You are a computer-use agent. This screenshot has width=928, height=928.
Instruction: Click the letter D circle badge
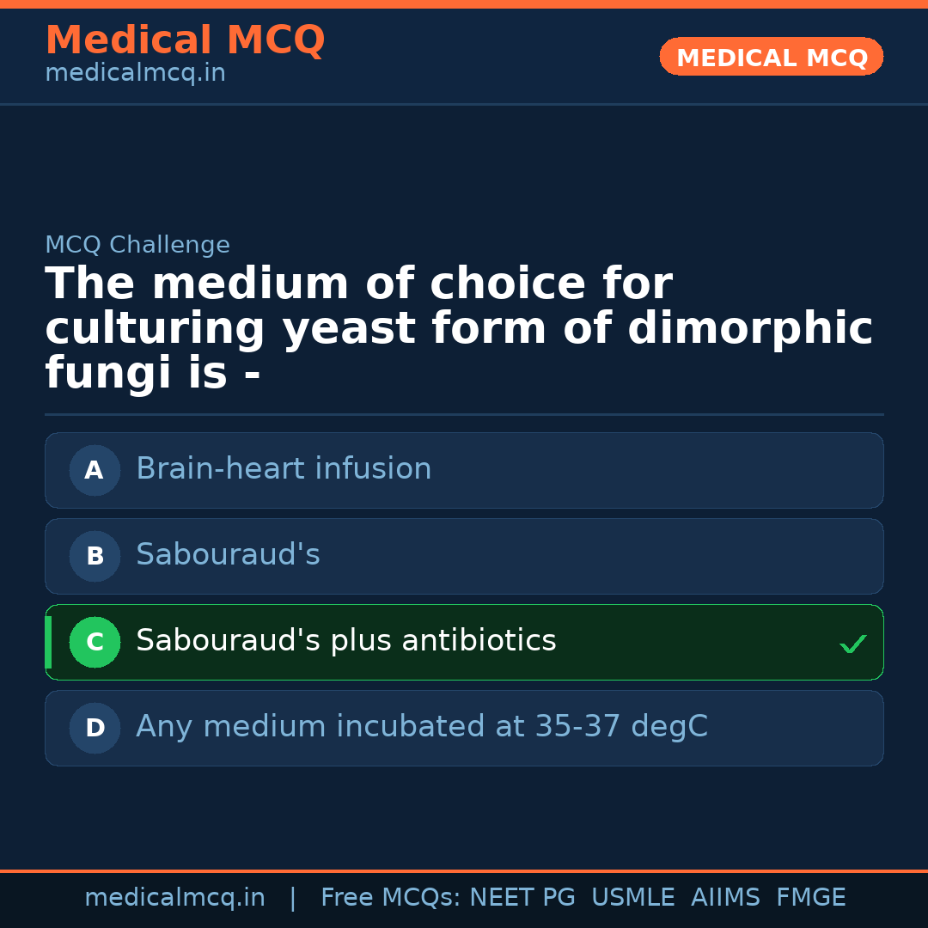(x=95, y=728)
